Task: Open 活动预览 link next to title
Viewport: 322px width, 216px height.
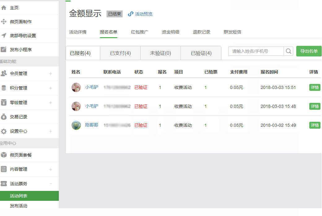Action: click(140, 14)
